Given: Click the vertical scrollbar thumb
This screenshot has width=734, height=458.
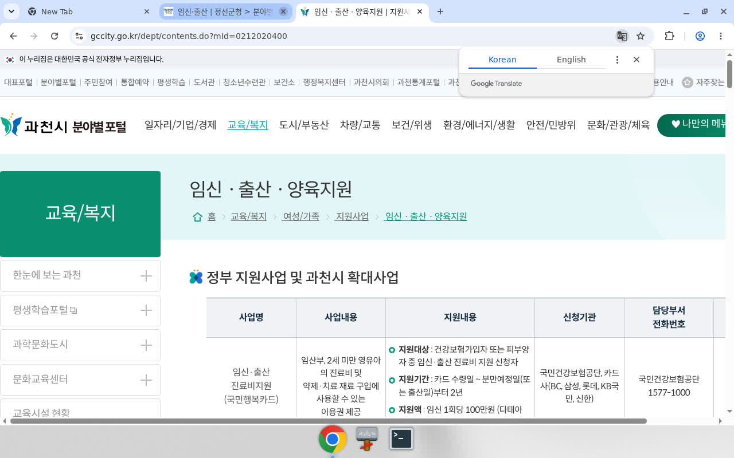Looking at the screenshot, I should (x=729, y=74).
